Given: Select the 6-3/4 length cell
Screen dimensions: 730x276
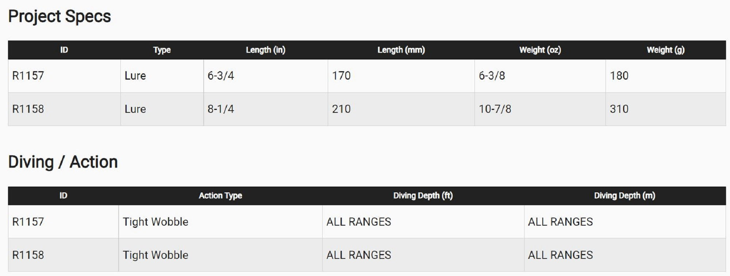Looking at the screenshot, I should (221, 76).
